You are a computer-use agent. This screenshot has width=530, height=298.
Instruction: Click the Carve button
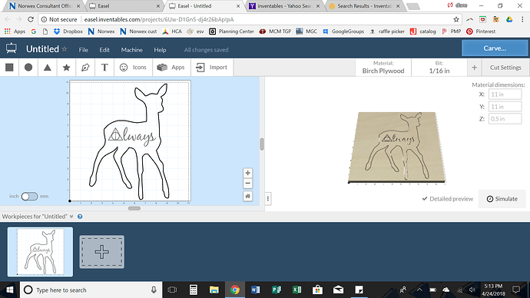[x=495, y=48]
